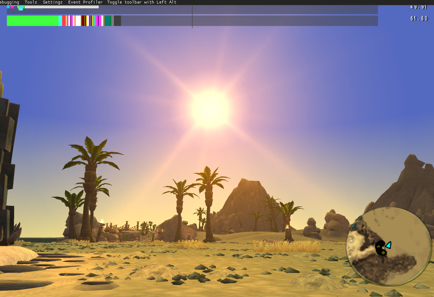Select the large green profiler bar segment
434x297 pixels.
coord(33,20)
